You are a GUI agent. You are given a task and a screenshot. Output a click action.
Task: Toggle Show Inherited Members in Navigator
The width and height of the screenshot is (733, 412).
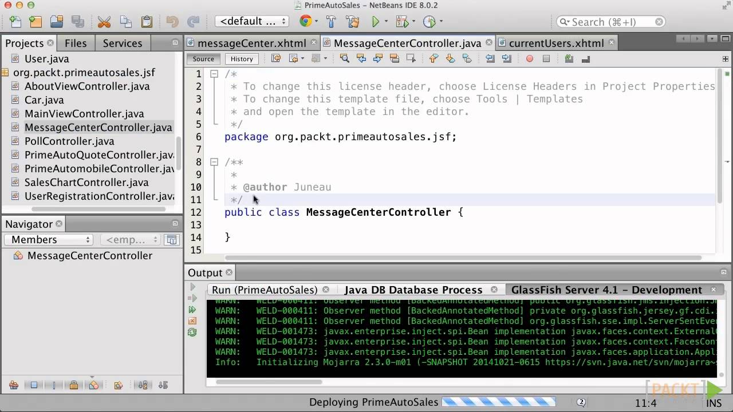14,385
